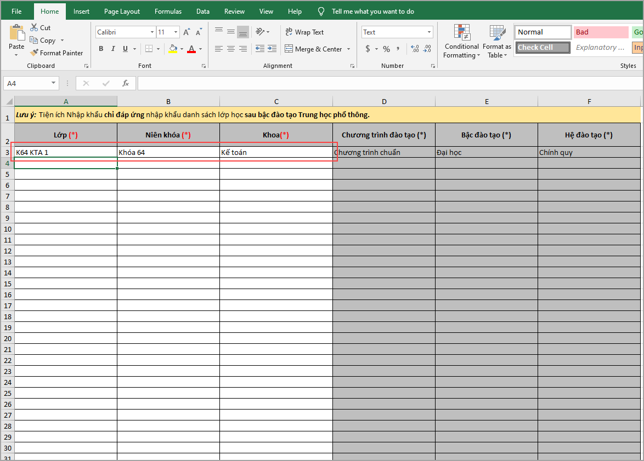The width and height of the screenshot is (644, 461).
Task: Decrease font size with small A icon
Action: pos(199,32)
